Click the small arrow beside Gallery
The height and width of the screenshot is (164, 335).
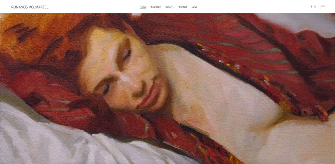pos(174,7)
